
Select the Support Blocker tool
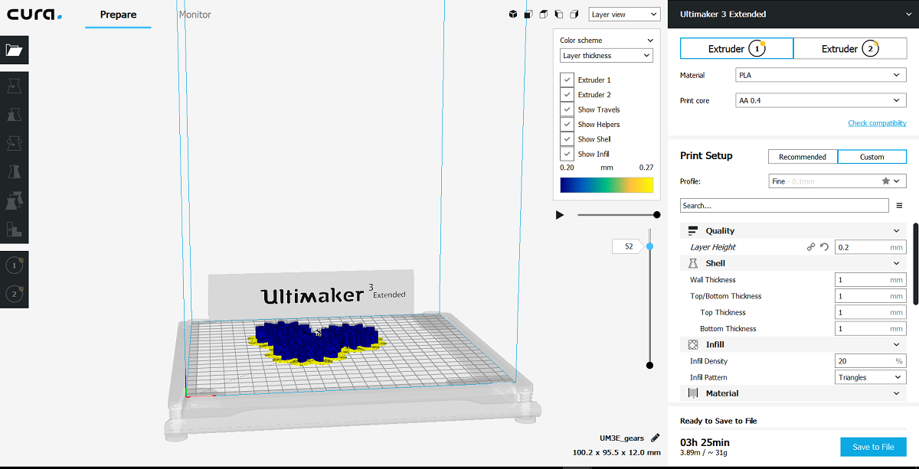(14, 228)
